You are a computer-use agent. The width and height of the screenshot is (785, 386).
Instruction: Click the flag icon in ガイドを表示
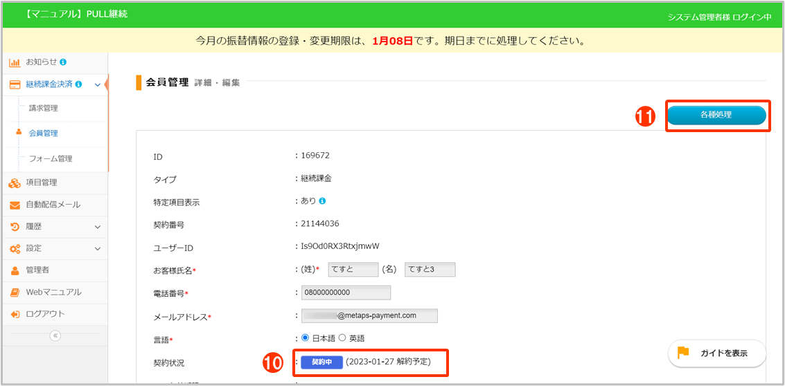click(683, 353)
